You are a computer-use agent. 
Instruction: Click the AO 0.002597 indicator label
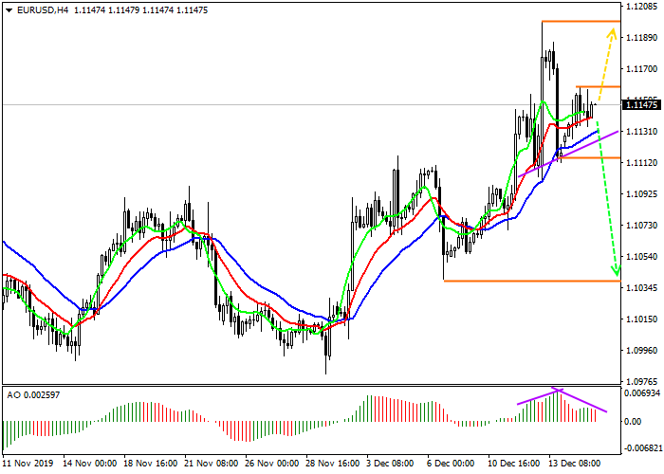(x=34, y=393)
